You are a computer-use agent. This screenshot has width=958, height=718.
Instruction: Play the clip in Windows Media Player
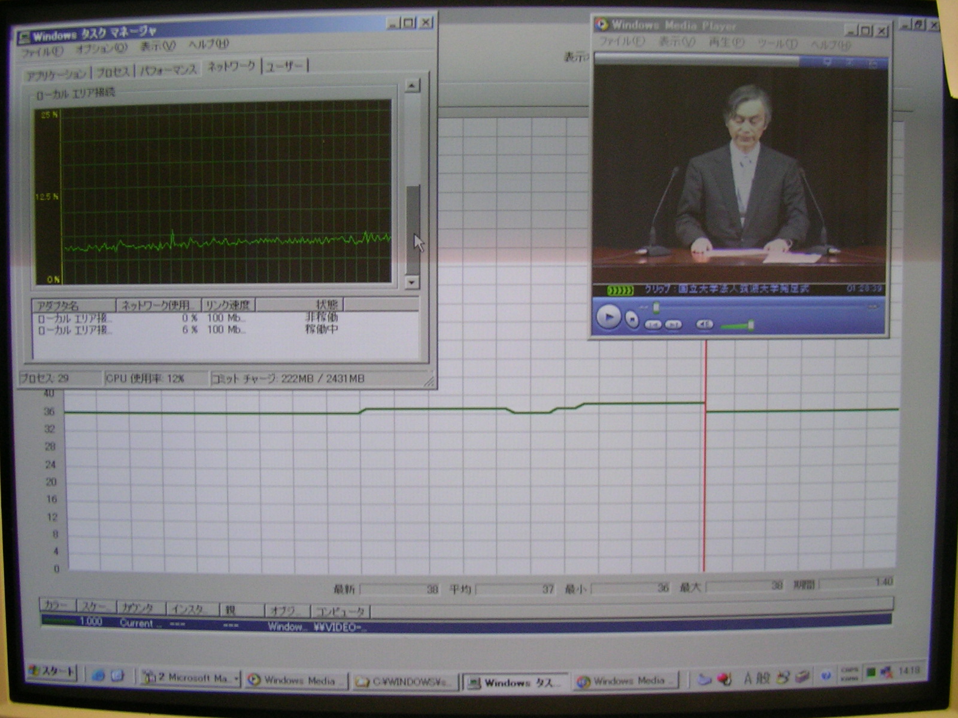point(608,317)
